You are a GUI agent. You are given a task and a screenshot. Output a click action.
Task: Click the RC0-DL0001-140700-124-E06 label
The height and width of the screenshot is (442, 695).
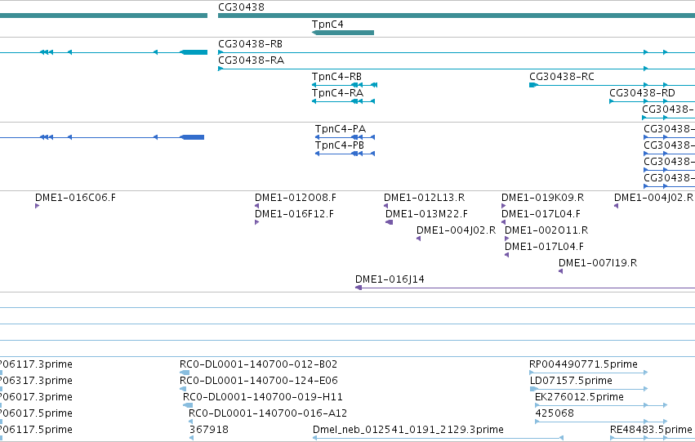tap(258, 381)
